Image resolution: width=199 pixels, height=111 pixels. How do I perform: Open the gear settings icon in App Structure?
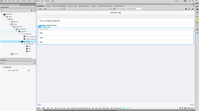(x=32, y=10)
